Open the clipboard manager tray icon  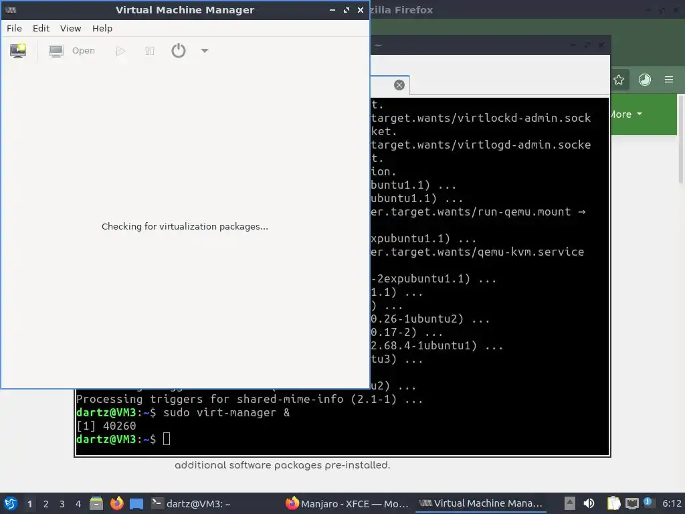pyautogui.click(x=614, y=503)
